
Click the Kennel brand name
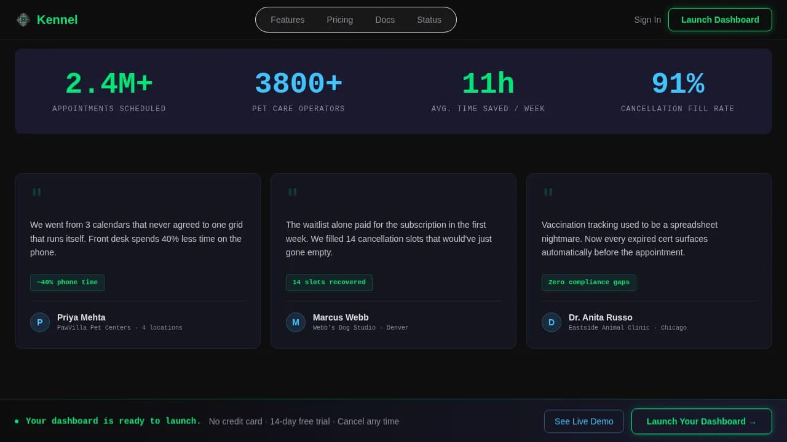pos(57,20)
